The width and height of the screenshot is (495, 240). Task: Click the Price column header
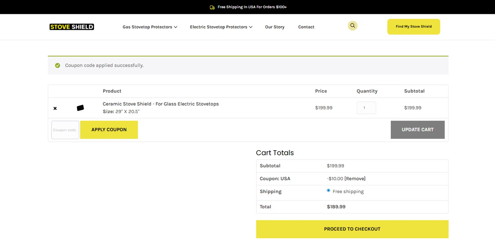[321, 91]
